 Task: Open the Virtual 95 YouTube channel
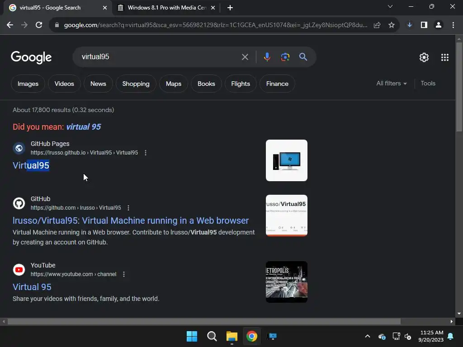(x=32, y=287)
